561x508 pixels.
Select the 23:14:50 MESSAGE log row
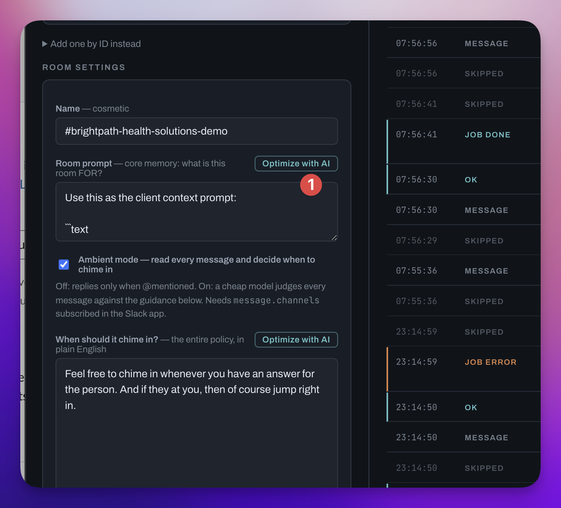coord(464,438)
